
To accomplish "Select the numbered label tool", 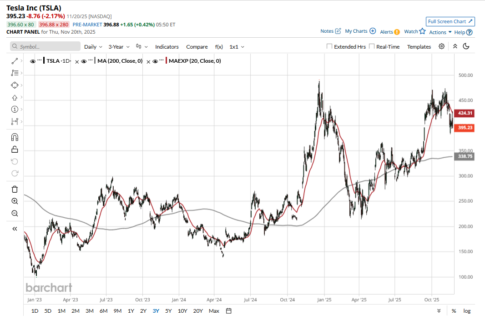I will pyautogui.click(x=15, y=110).
